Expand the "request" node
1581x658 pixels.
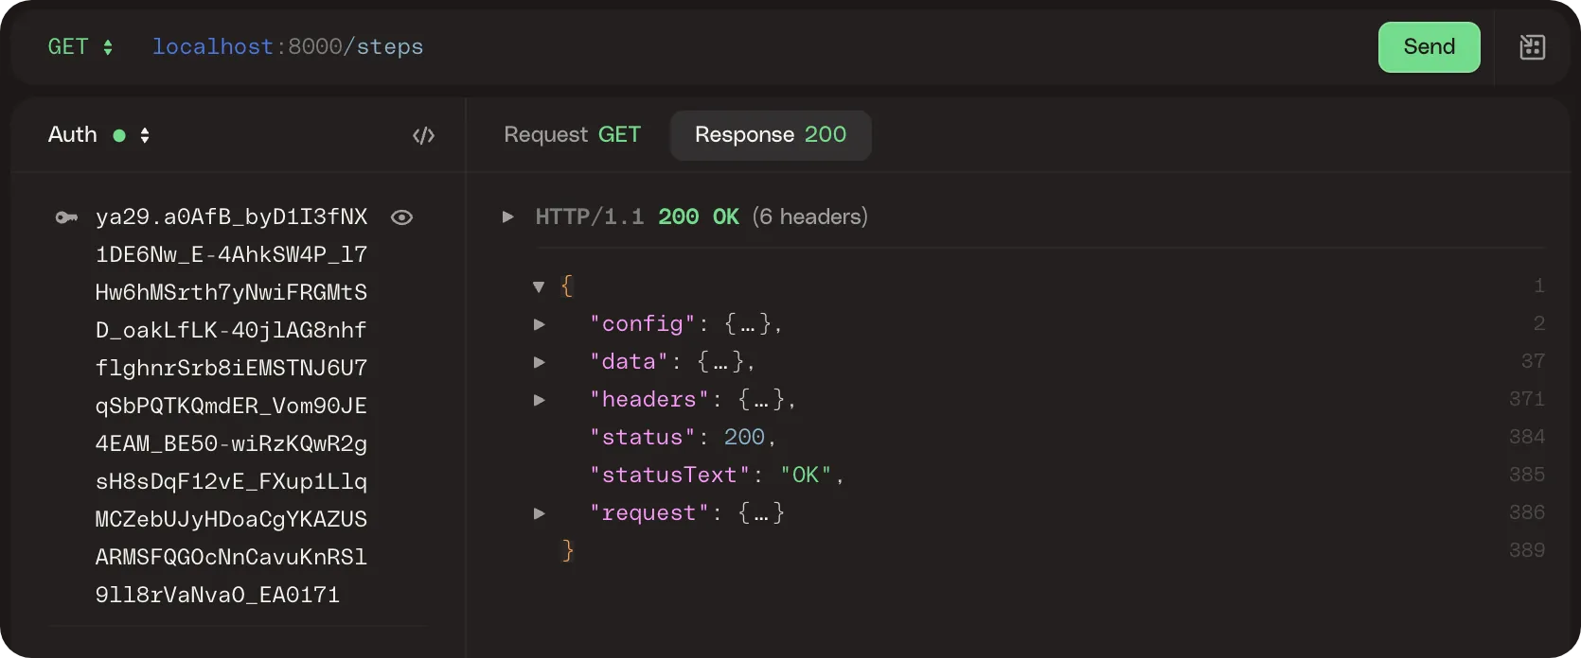coord(540,513)
